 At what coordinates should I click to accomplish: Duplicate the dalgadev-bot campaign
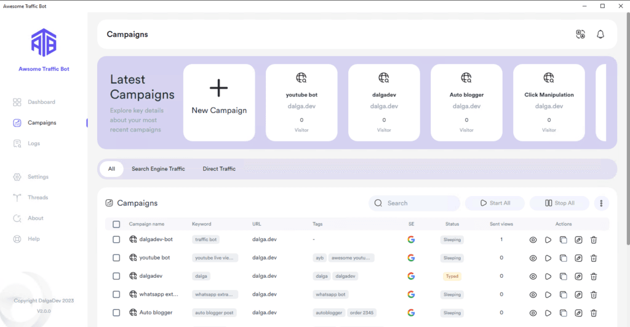click(564, 240)
